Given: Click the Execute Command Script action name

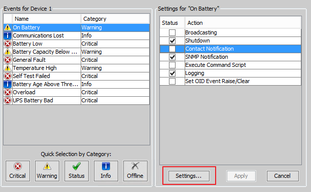Looking at the screenshot, I should point(216,65).
